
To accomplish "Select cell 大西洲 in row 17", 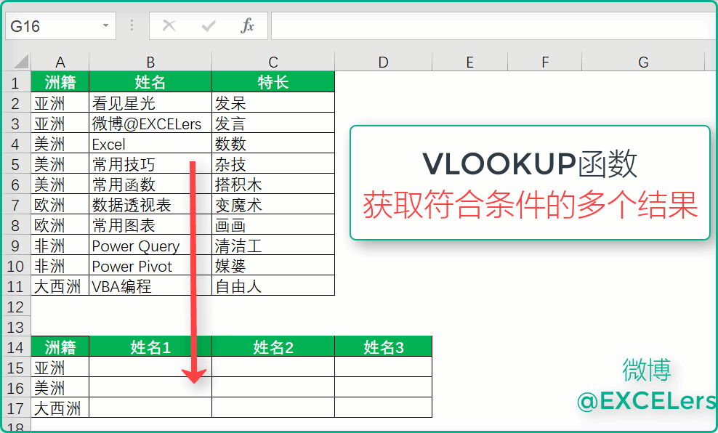I will click(60, 408).
